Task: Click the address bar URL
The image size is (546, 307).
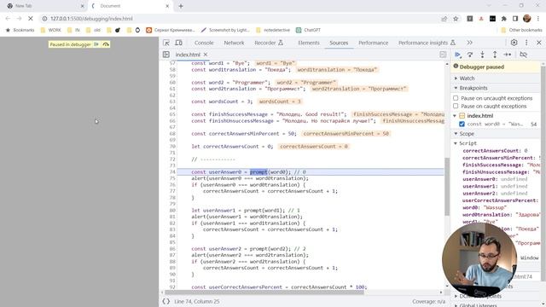Action: point(91,19)
